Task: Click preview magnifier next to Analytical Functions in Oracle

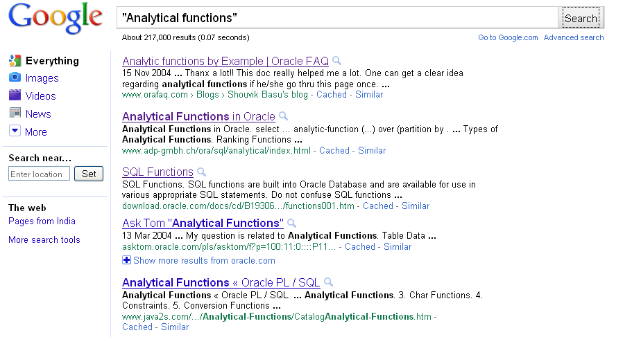Action: pos(283,116)
